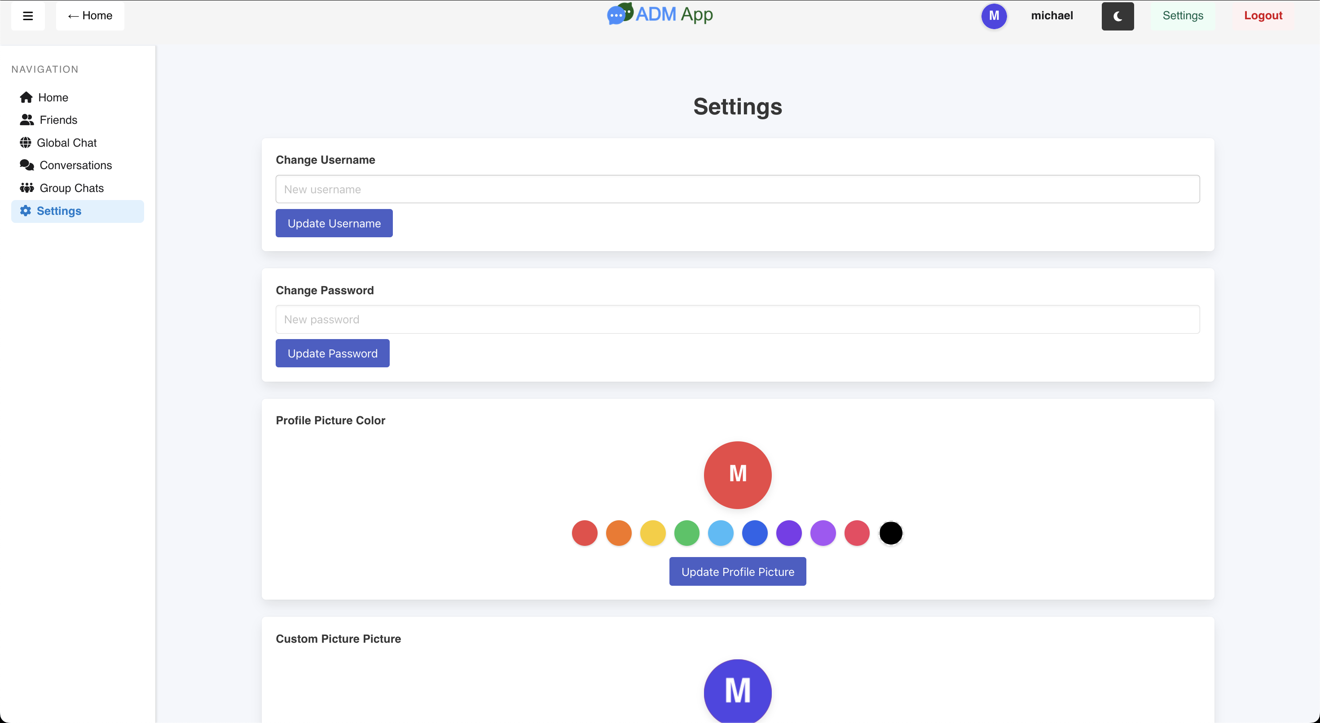Choose the green profile color swatch
Screen dimensions: 1320x723
tap(686, 533)
